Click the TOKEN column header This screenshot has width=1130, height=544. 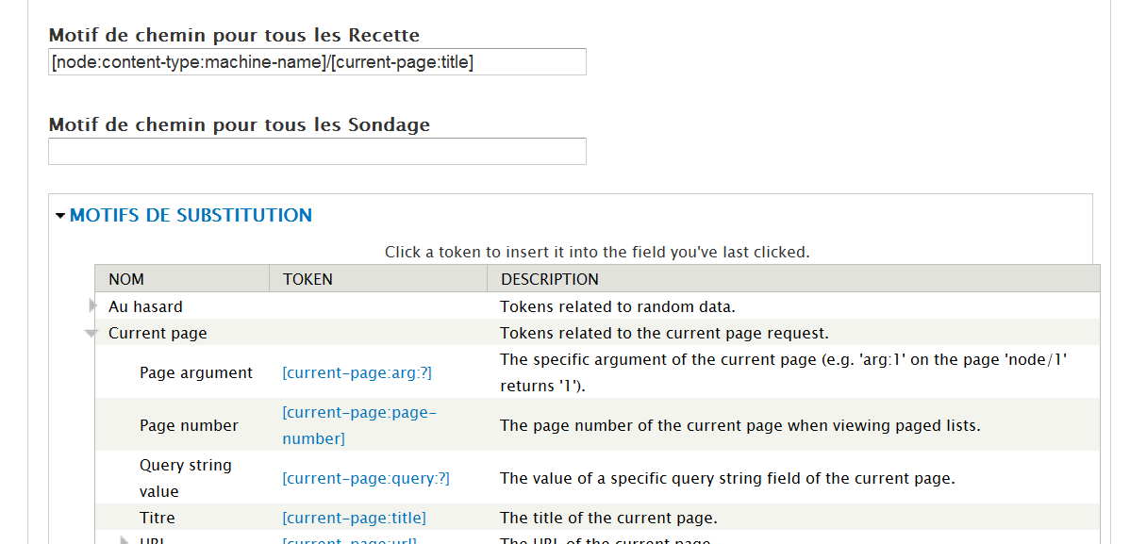pyautogui.click(x=307, y=279)
